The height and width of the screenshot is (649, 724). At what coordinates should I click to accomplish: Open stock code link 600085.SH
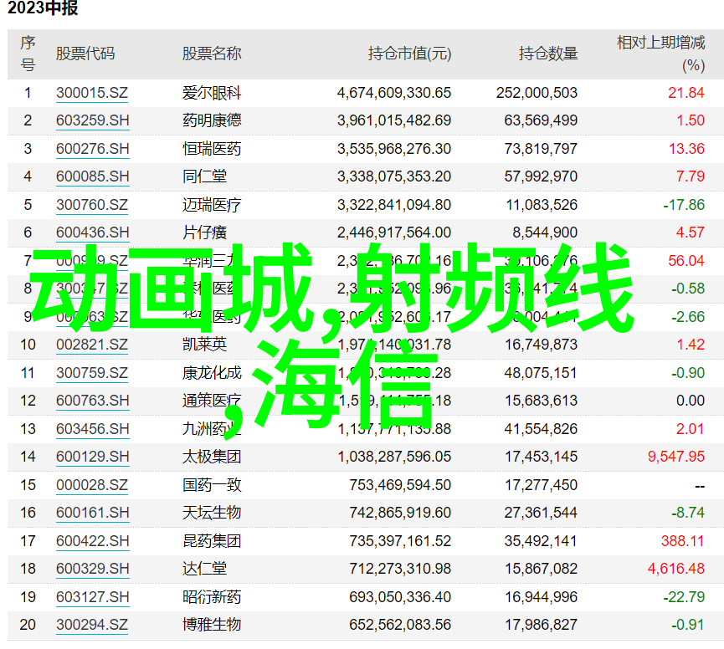92,176
